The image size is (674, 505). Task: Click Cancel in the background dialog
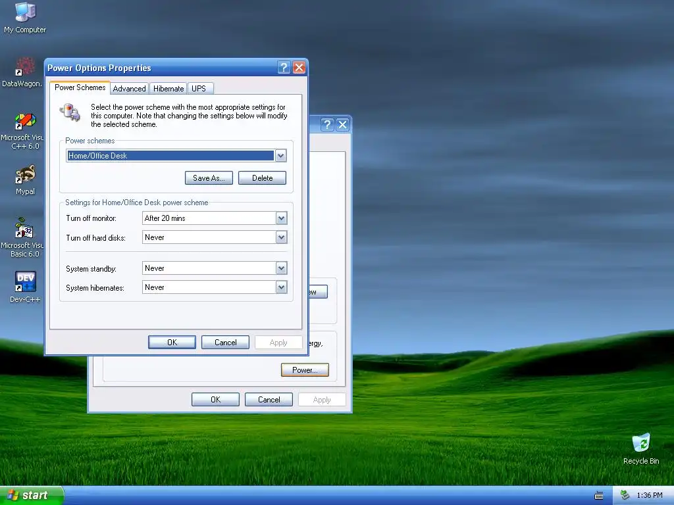point(269,399)
